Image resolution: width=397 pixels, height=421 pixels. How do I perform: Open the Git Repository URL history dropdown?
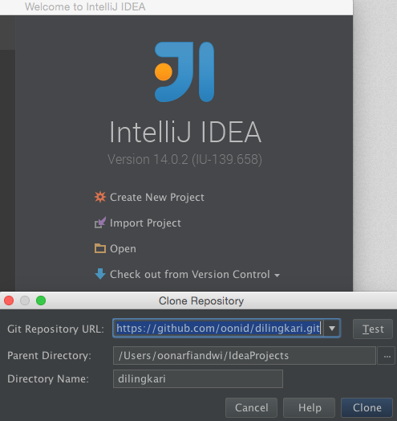pyautogui.click(x=332, y=328)
